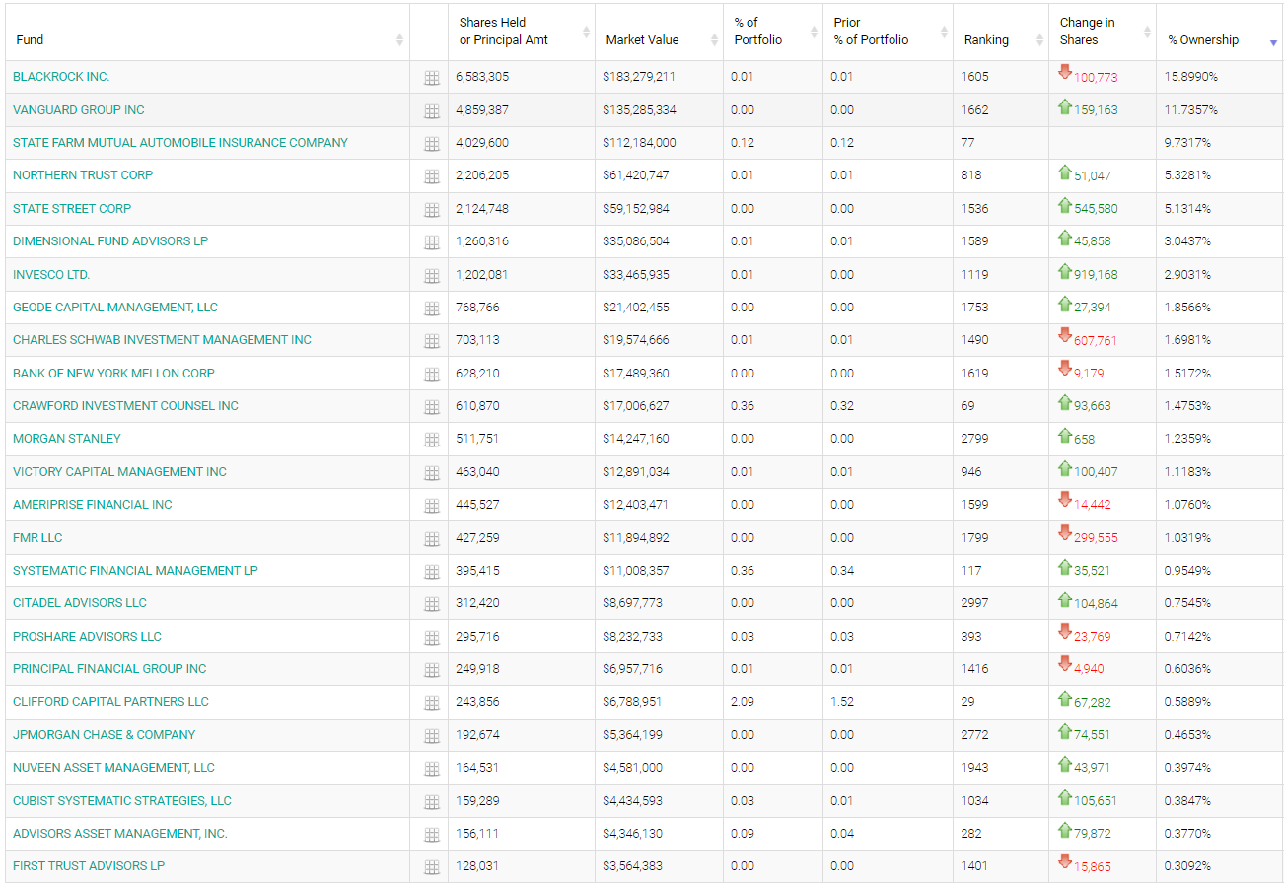
Task: Click change in shares 607,761
Action: (1096, 341)
